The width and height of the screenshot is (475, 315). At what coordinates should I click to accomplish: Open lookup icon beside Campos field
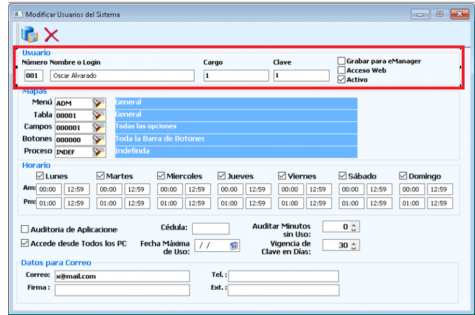97,127
